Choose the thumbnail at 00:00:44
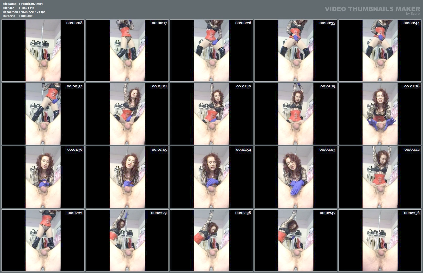423x273 pixels. (380, 50)
